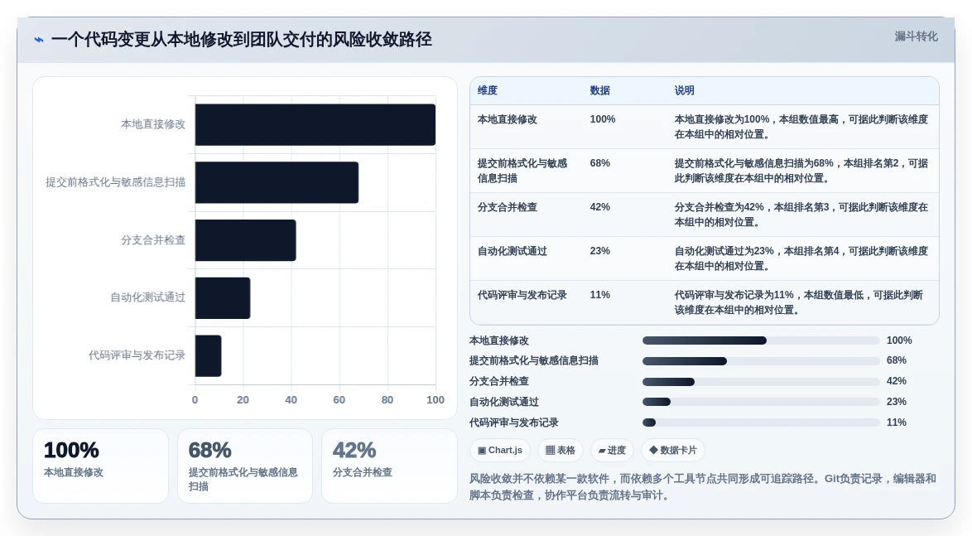Click the 11% value beside progress bar
Image resolution: width=972 pixels, height=536 pixels.
tap(897, 423)
